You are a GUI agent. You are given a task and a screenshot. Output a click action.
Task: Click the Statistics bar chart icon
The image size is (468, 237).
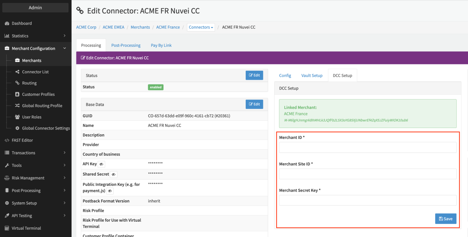[7, 36]
